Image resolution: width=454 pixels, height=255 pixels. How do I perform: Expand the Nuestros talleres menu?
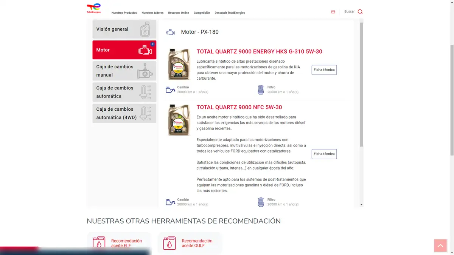tap(152, 13)
